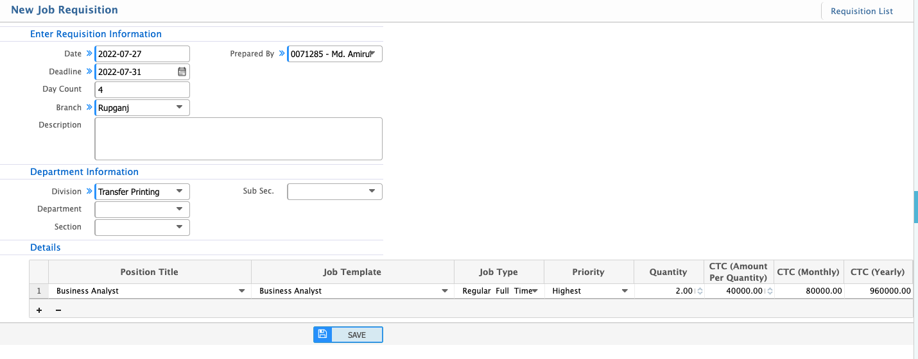
Task: Change the Priority dropdown from Highest
Action: (624, 291)
